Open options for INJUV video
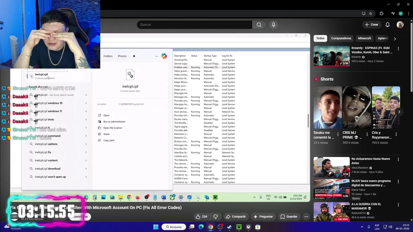Viewport: 413px width, 232px height. point(398,182)
